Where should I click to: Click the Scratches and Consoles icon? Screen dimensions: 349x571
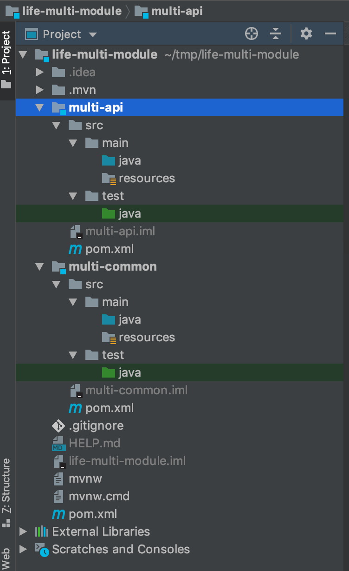(x=42, y=550)
